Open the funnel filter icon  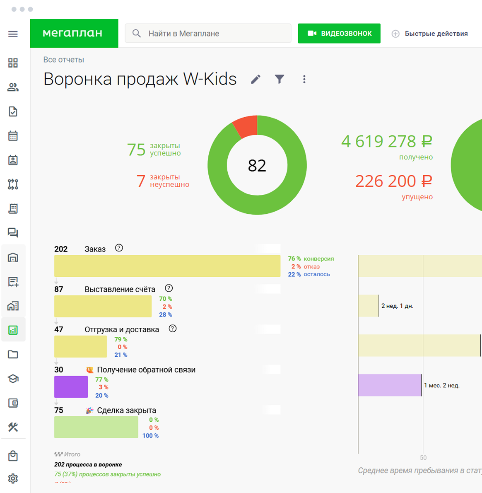click(280, 79)
